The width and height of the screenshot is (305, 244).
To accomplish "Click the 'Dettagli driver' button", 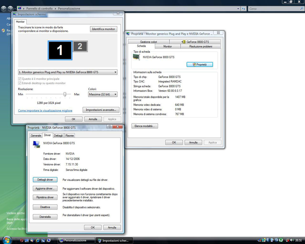I will pyautogui.click(x=45, y=180).
